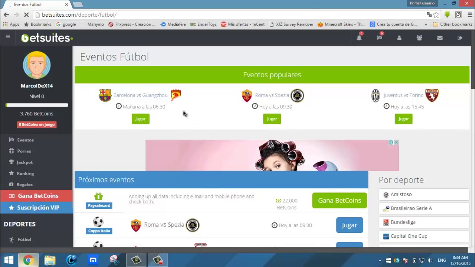
Task: Open the envelope messages icon
Action: [x=440, y=38]
